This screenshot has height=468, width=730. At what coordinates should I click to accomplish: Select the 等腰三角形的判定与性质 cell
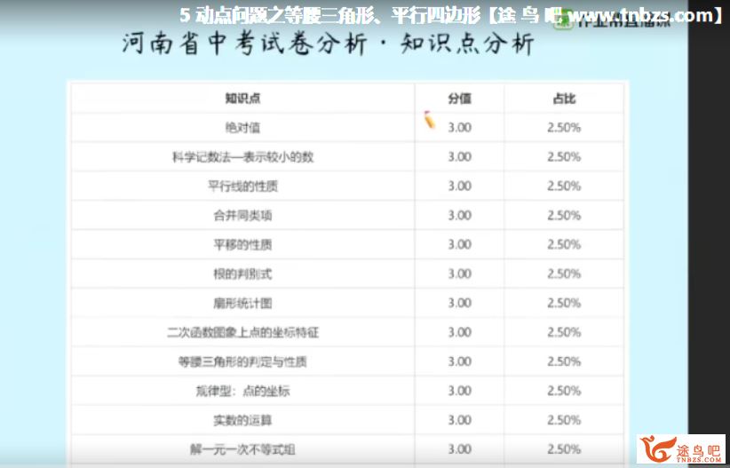point(242,361)
